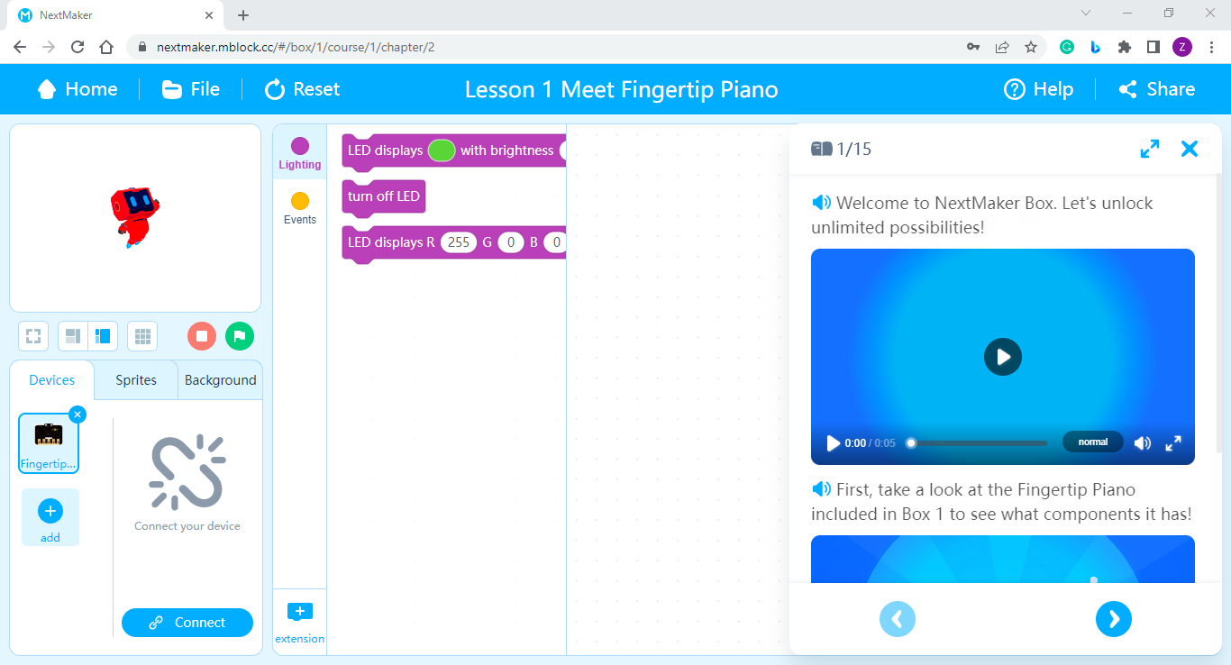Play audio for Fingertip Piano text

(x=821, y=489)
